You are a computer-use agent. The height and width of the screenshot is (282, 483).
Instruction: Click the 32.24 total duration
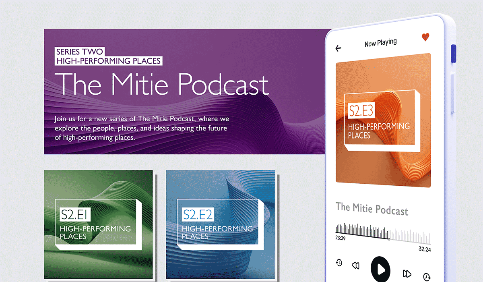pos(425,249)
